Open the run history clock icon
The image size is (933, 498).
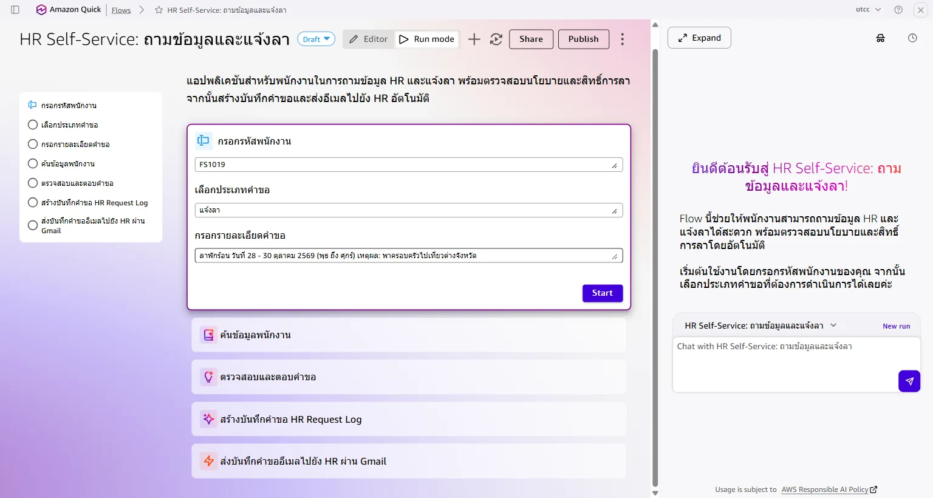(912, 38)
